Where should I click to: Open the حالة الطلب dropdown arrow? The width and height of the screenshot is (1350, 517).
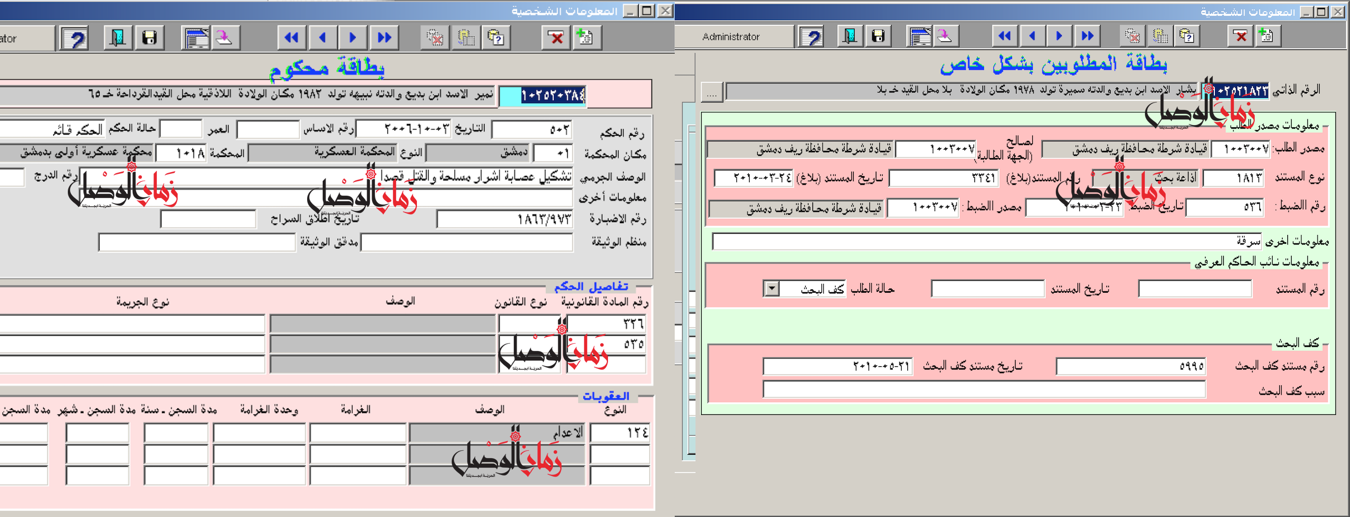coord(772,289)
